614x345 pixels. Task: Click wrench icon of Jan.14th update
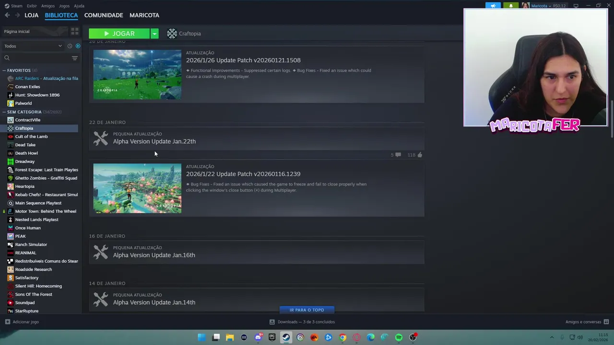[101, 299]
